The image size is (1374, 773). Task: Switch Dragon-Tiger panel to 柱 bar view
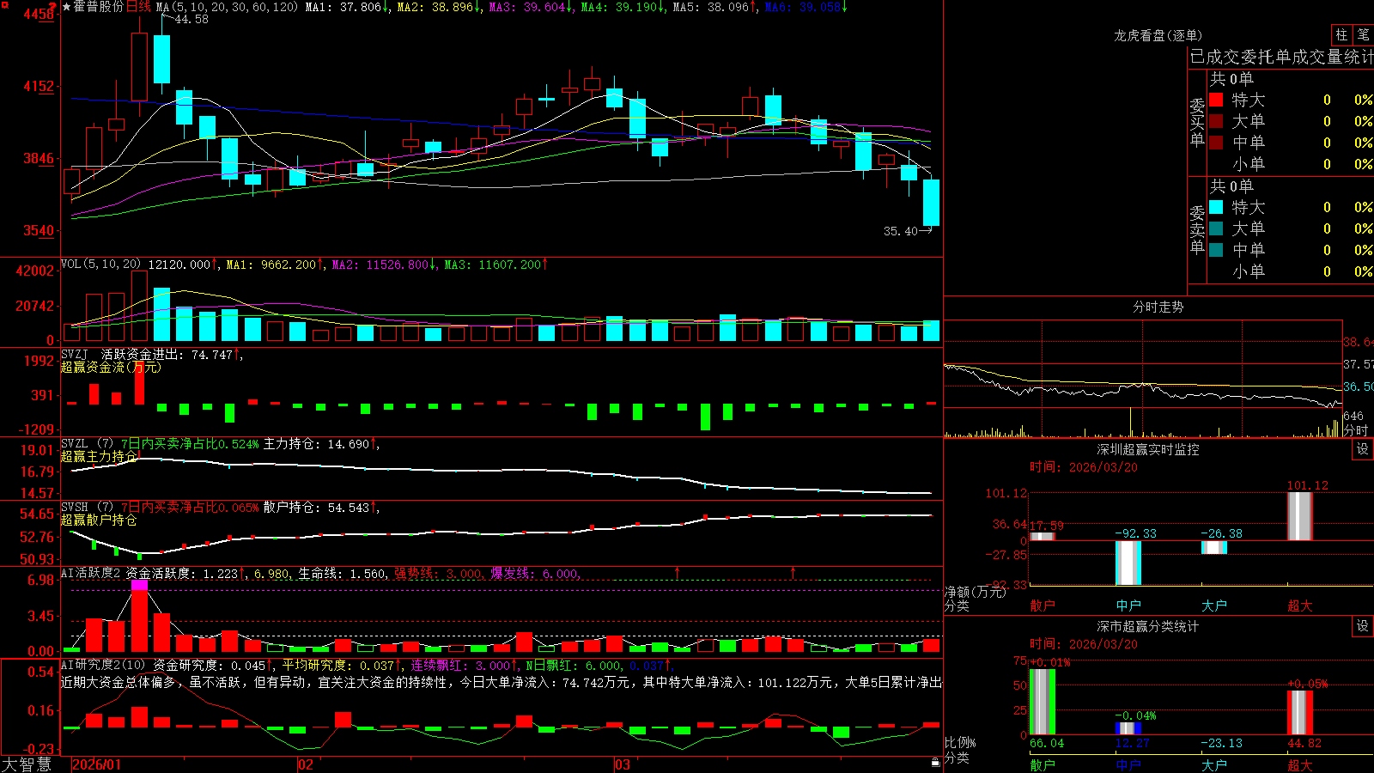(1341, 34)
